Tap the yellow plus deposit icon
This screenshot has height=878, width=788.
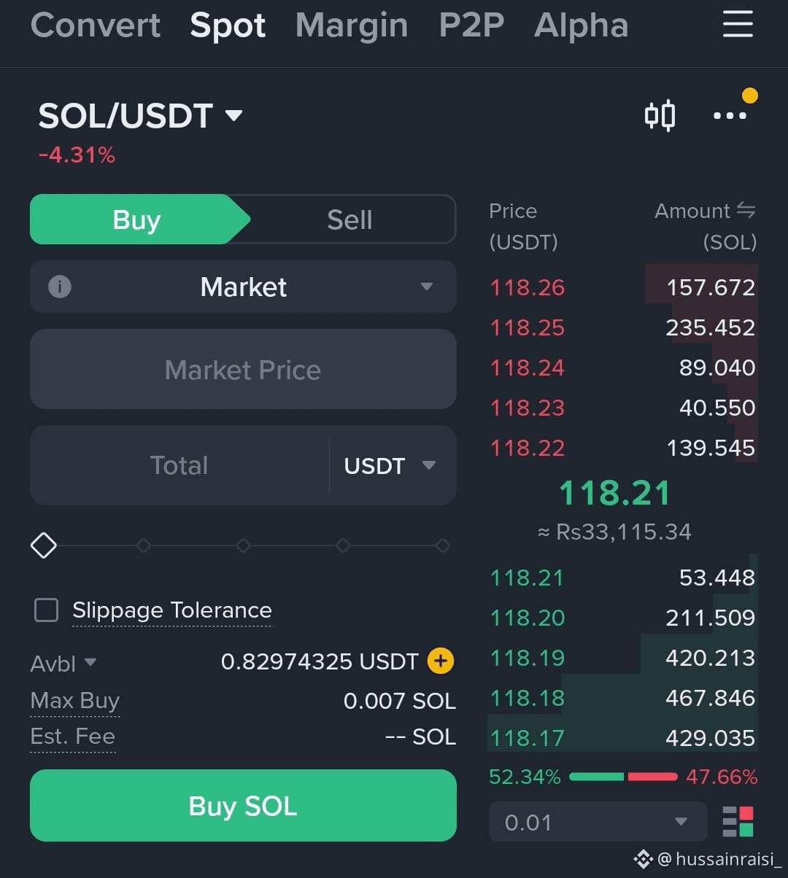coord(440,661)
